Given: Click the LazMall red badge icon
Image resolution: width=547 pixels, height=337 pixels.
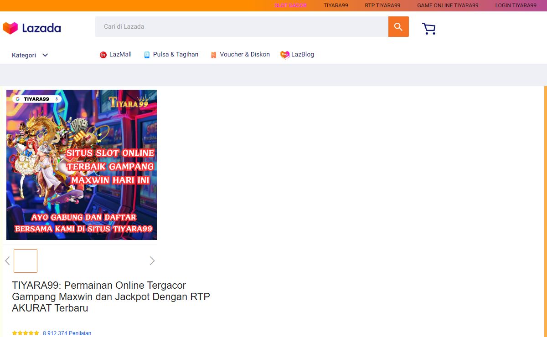Looking at the screenshot, I should pyautogui.click(x=103, y=55).
